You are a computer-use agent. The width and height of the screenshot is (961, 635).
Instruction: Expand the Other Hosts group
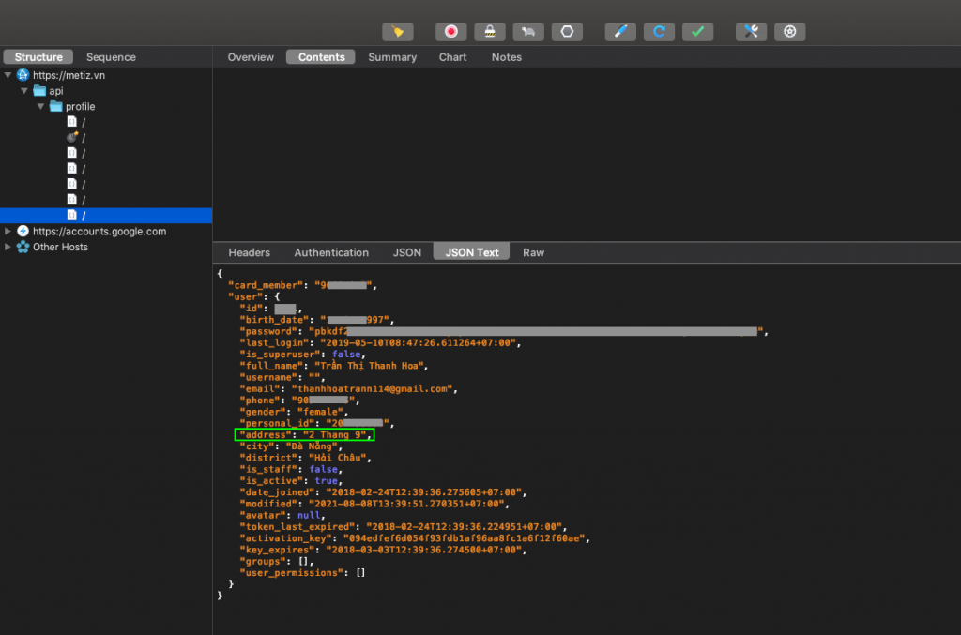coord(8,247)
